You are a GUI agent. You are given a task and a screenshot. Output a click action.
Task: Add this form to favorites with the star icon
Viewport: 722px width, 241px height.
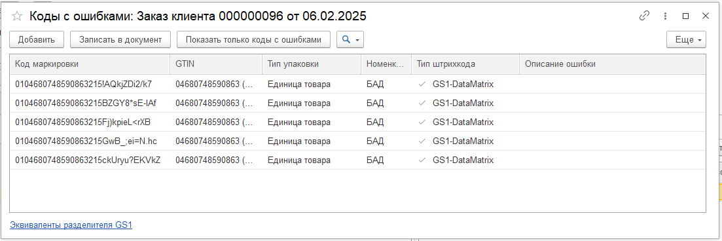tap(17, 16)
